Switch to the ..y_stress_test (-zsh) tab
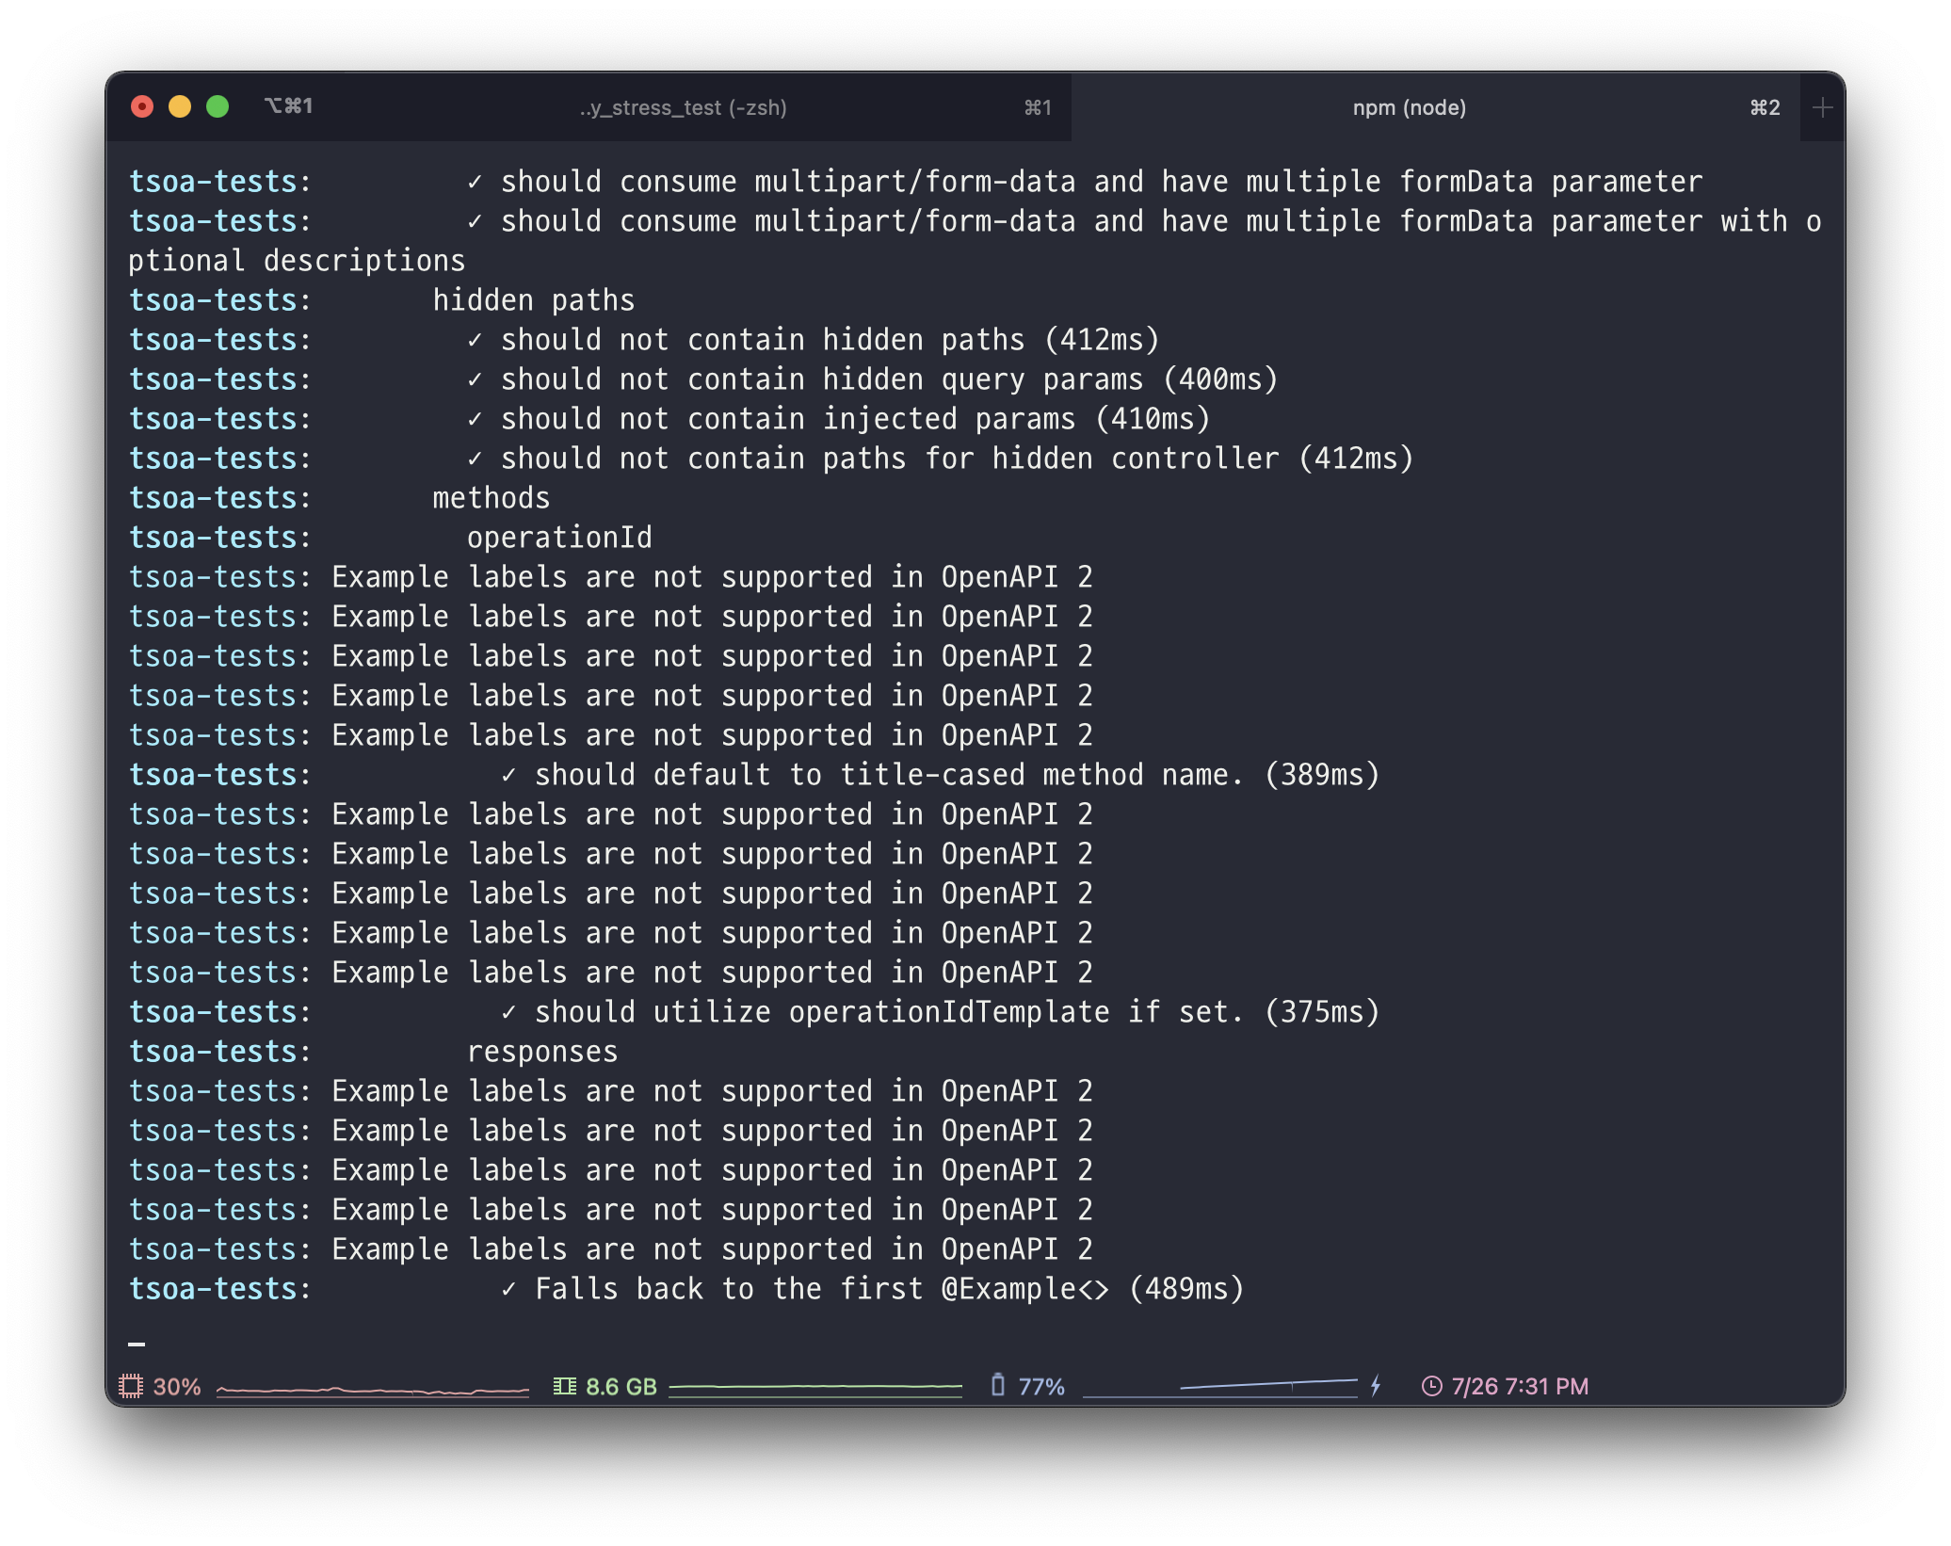 pyautogui.click(x=684, y=107)
